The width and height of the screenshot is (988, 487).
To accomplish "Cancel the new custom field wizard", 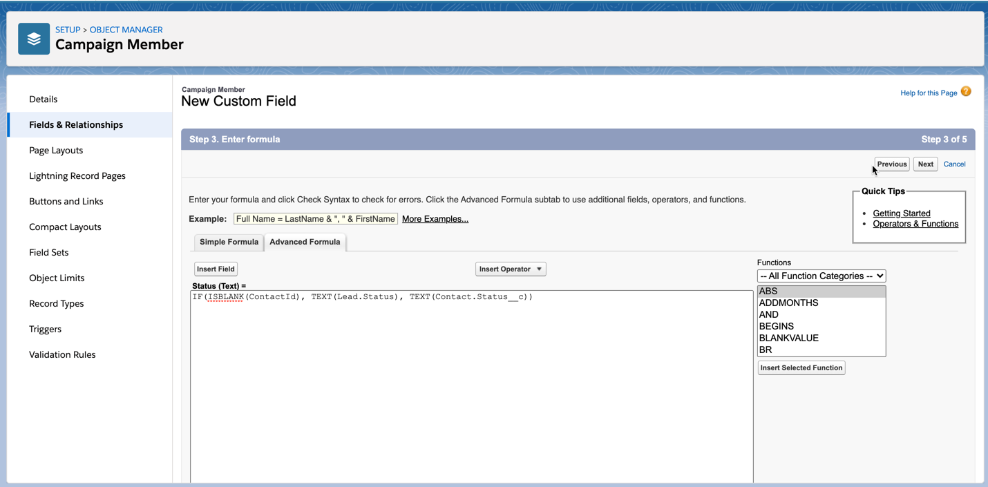I will pos(954,164).
